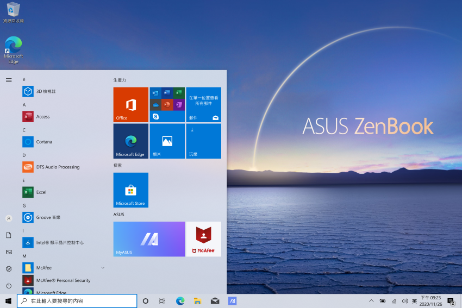Select the McAfee folder in app list

(64, 268)
